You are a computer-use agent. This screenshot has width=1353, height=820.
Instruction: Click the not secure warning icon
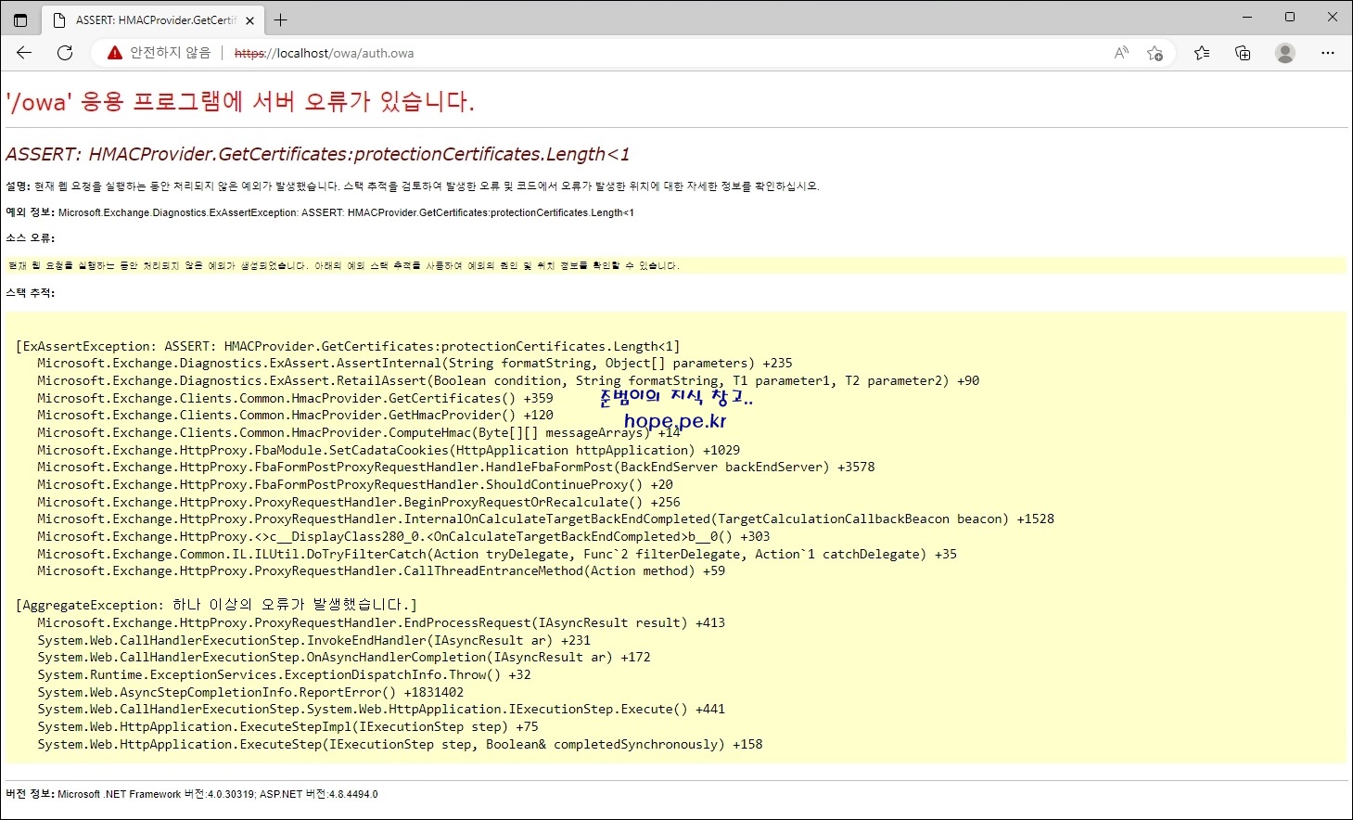115,53
